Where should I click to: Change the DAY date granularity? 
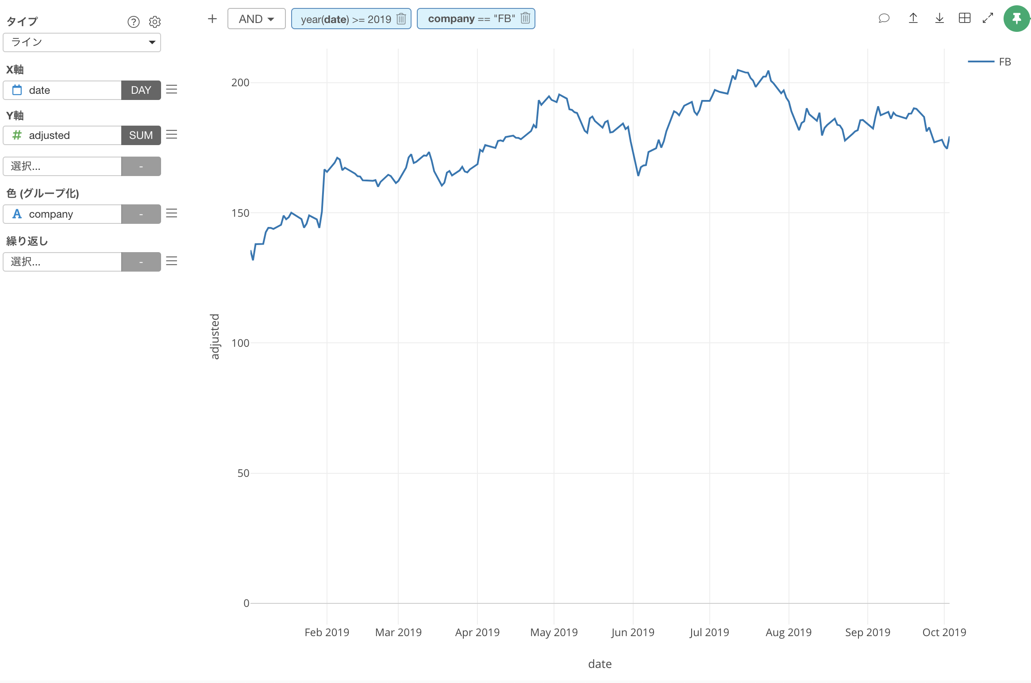[141, 90]
